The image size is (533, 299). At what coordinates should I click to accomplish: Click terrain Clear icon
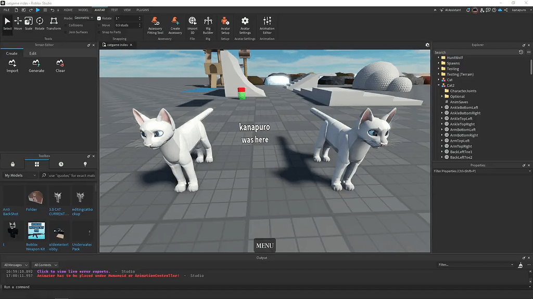60,66
